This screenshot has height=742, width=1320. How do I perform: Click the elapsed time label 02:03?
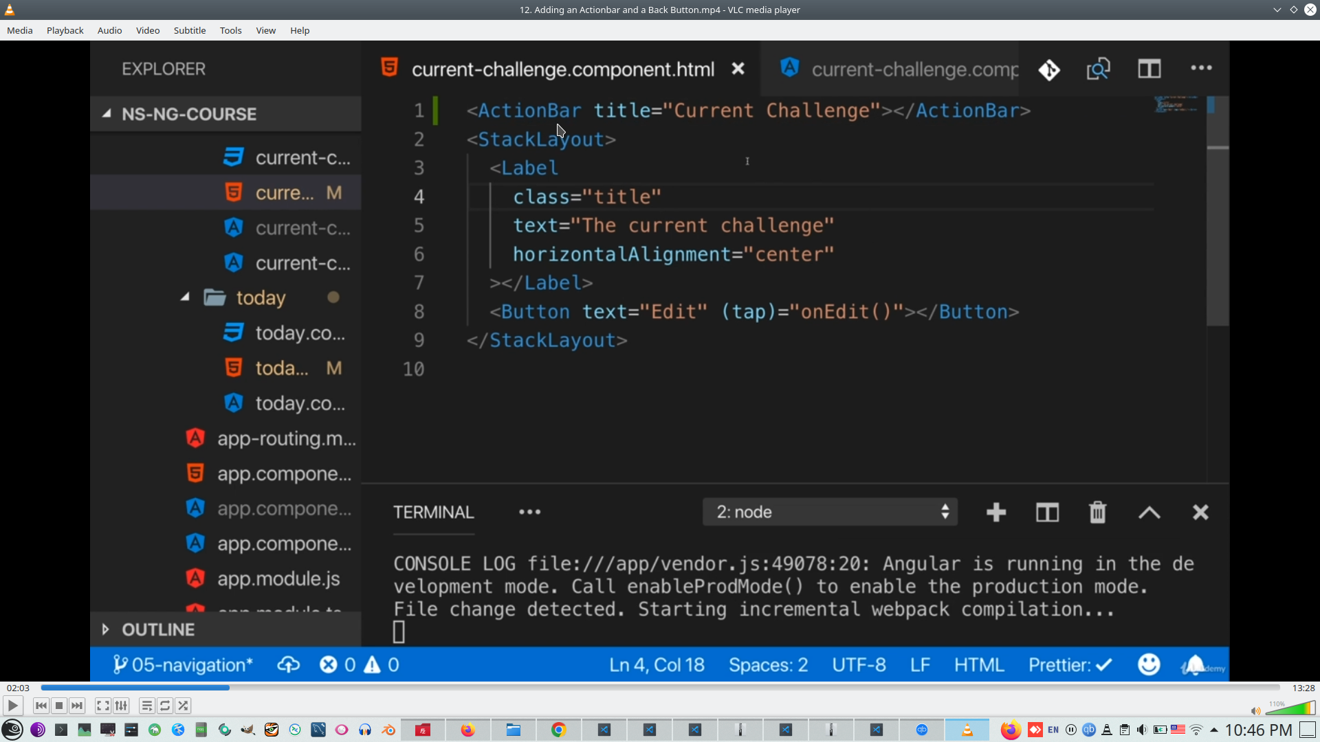tap(18, 688)
